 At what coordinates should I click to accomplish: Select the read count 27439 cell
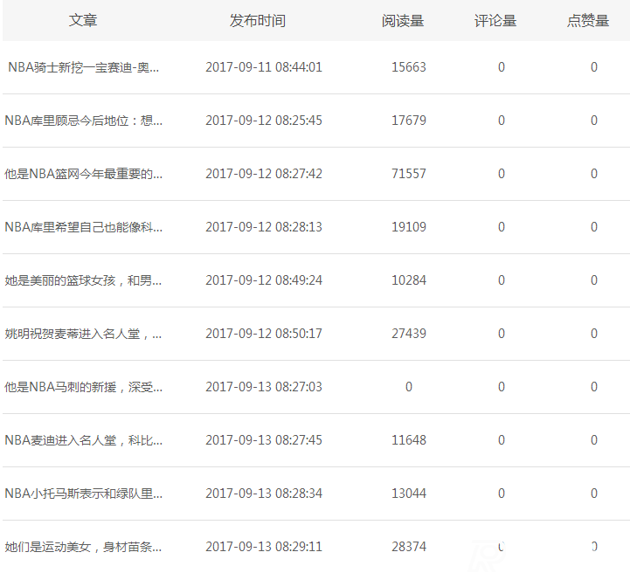point(409,334)
